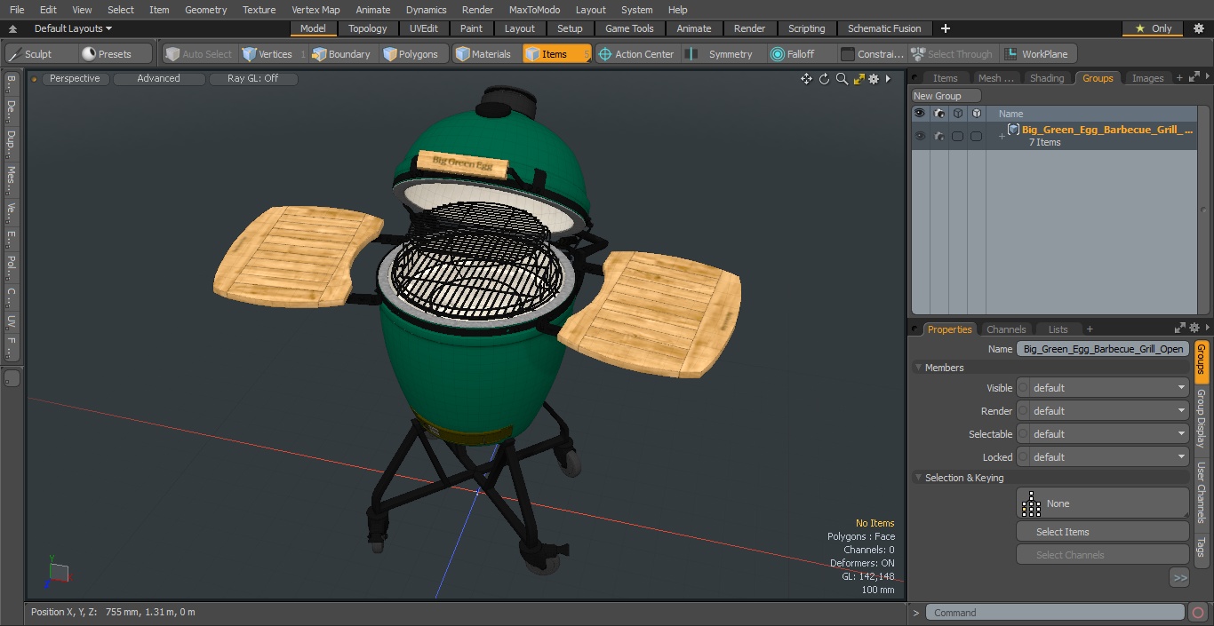
Task: Toggle visibility eye of Big_Green_Egg group
Action: [920, 136]
